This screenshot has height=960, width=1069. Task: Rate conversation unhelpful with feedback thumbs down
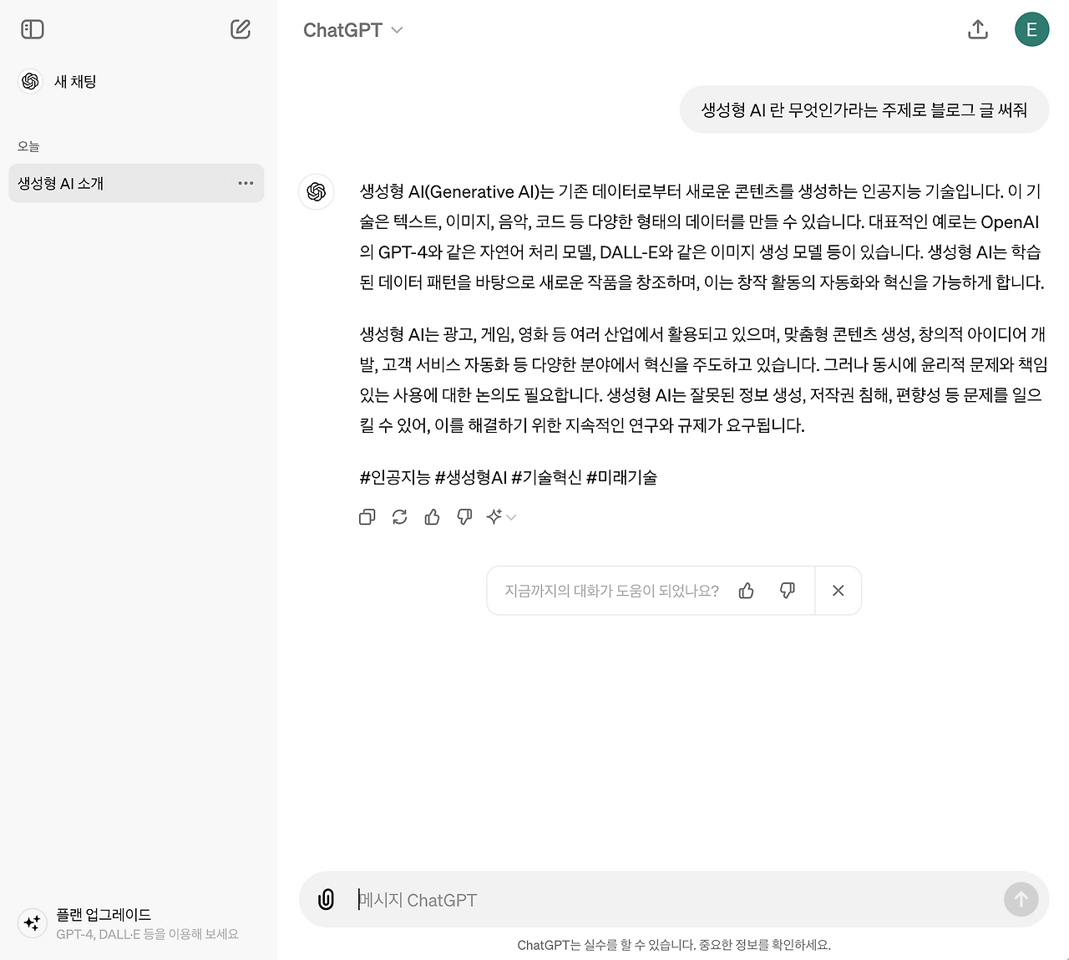coord(787,591)
